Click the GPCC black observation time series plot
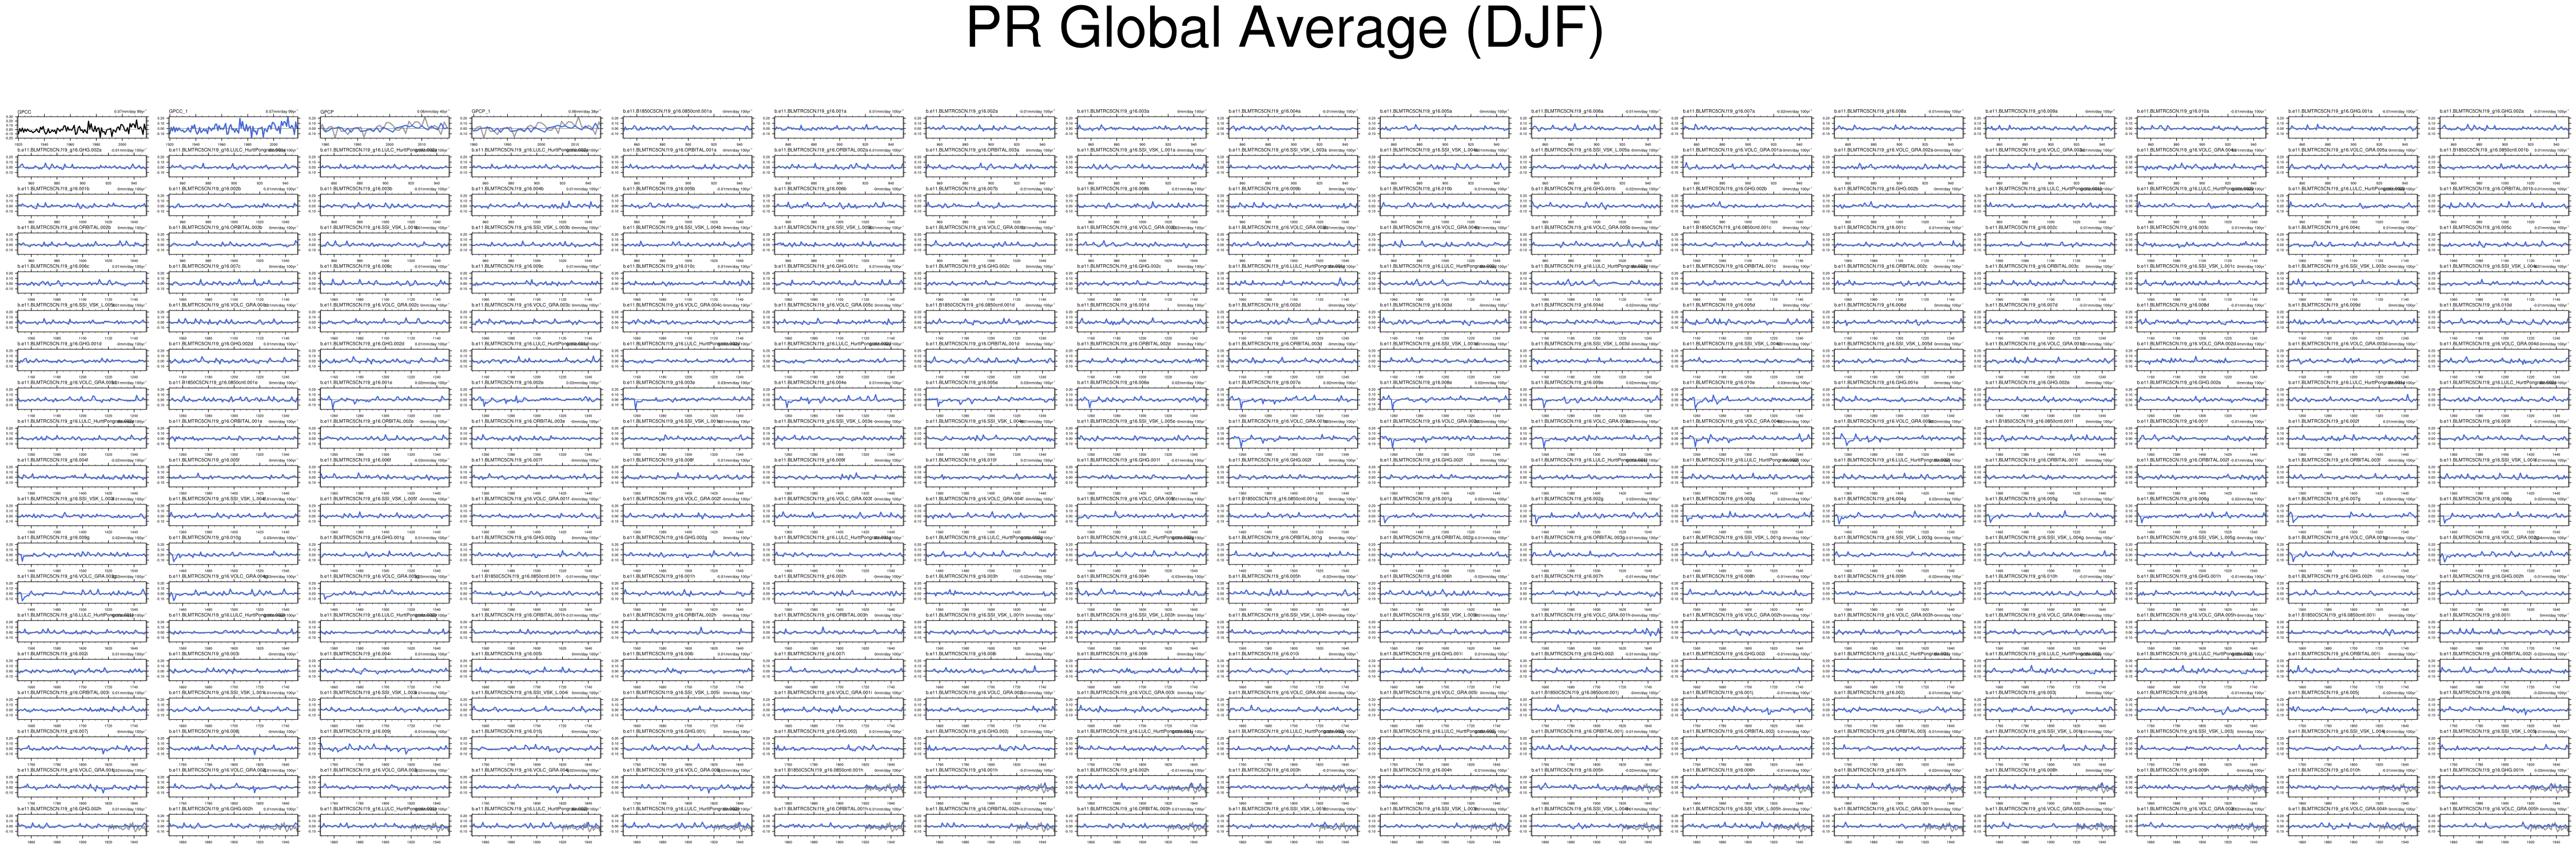 82,127
